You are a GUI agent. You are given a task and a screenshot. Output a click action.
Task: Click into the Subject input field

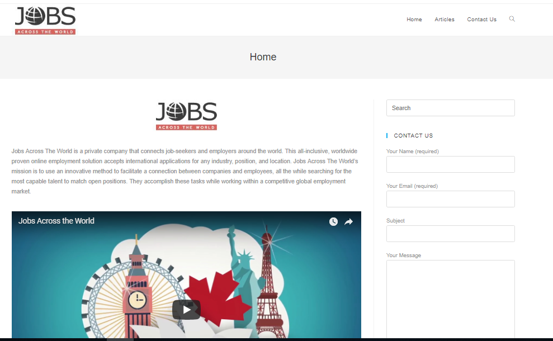450,234
